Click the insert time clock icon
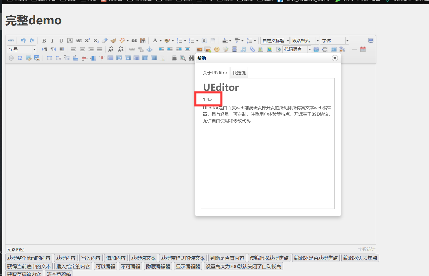Screen dimensions: 429x276 click(x=11, y=58)
